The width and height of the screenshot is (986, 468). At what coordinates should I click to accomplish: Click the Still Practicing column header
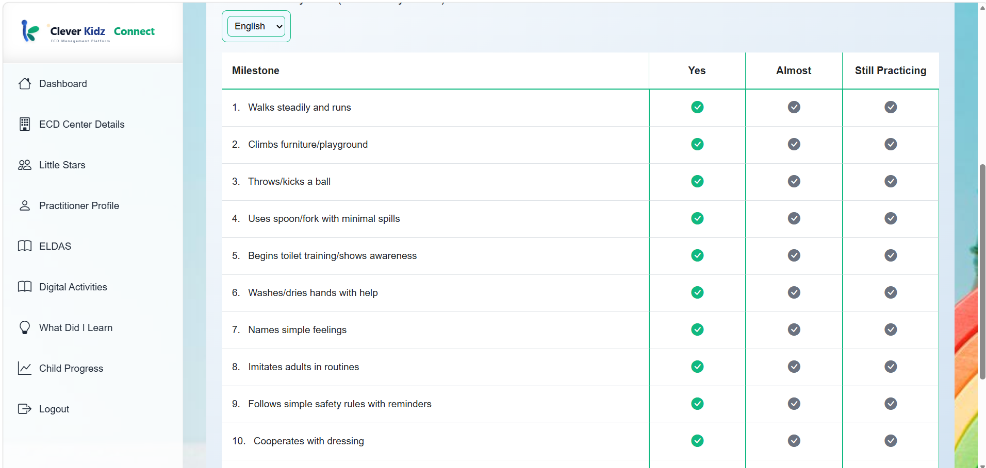(891, 71)
